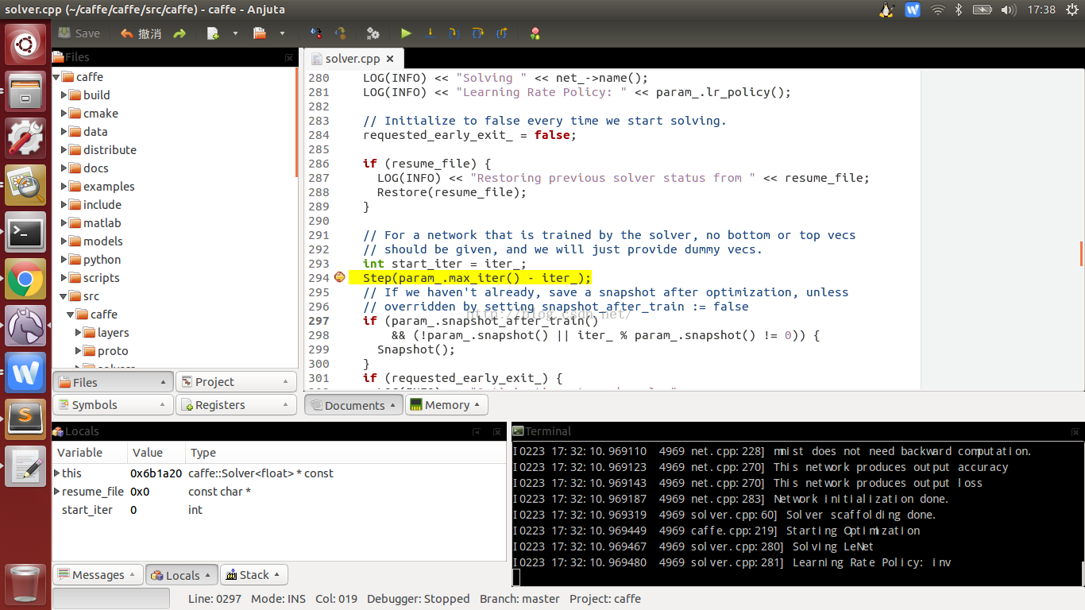
Task: Toggle the breakpoint marker on line 294
Action: tap(340, 277)
